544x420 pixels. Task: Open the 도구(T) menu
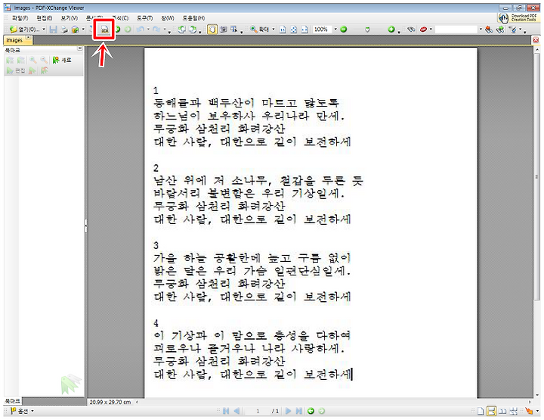pos(144,18)
